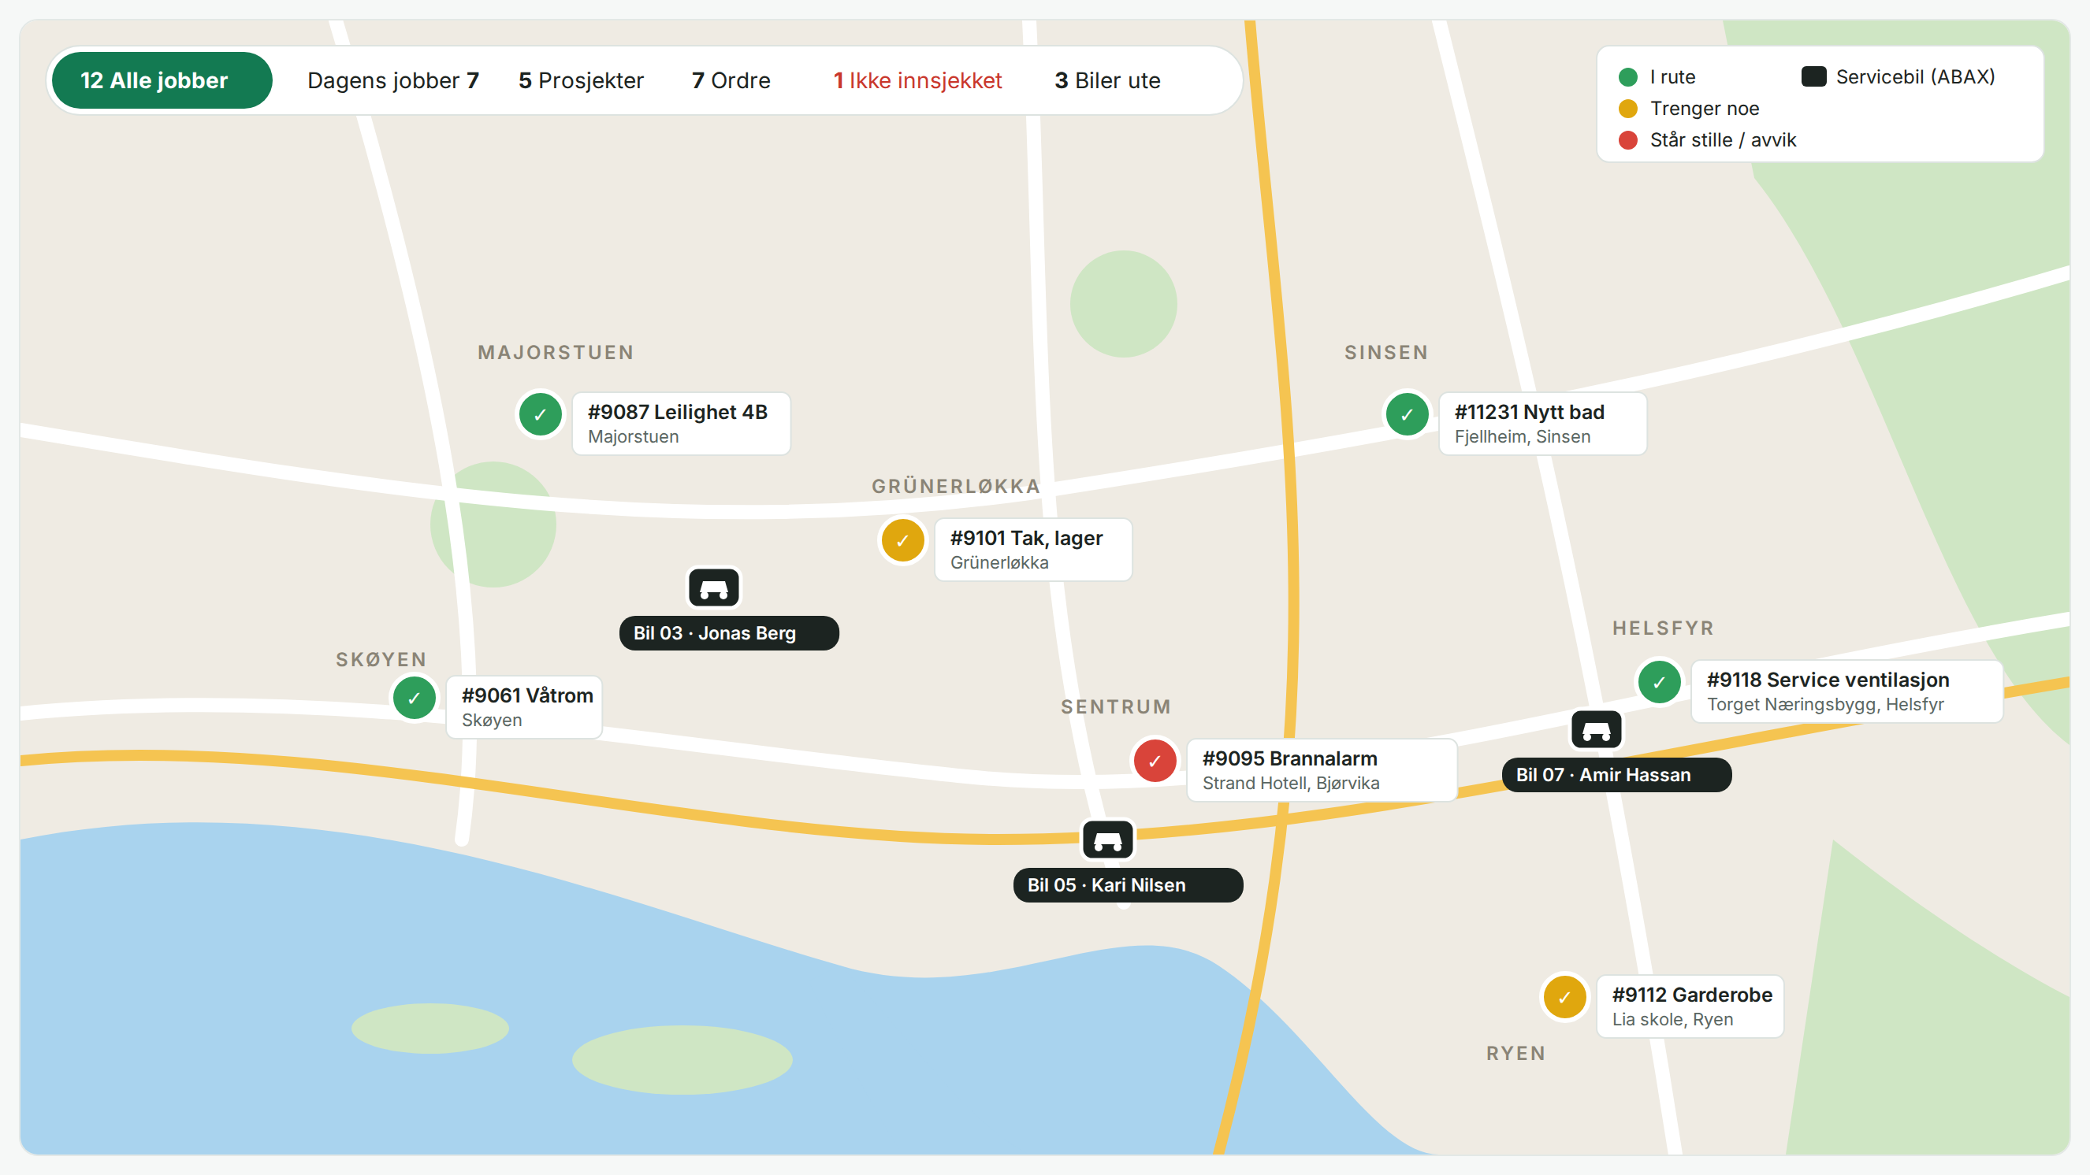Viewport: 2090px width, 1175px height.
Task: Click the SENTRUM district label
Action: (x=1117, y=706)
